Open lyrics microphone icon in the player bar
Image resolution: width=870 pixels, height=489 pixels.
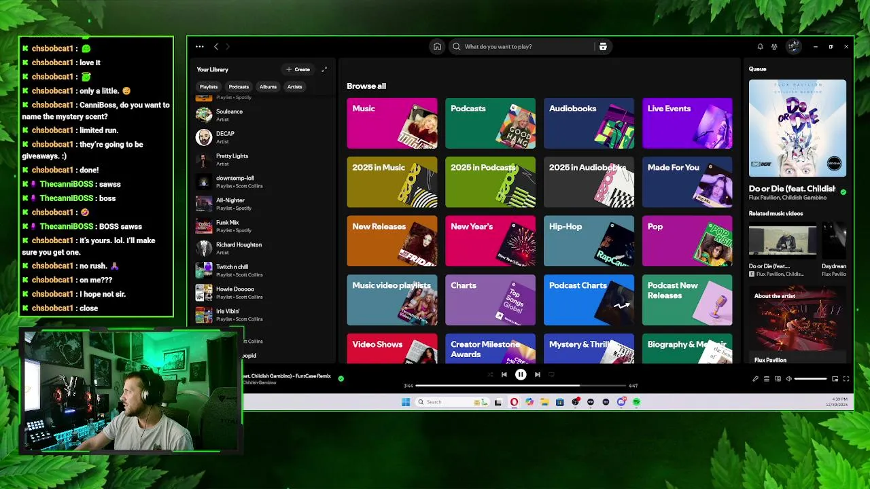click(755, 379)
